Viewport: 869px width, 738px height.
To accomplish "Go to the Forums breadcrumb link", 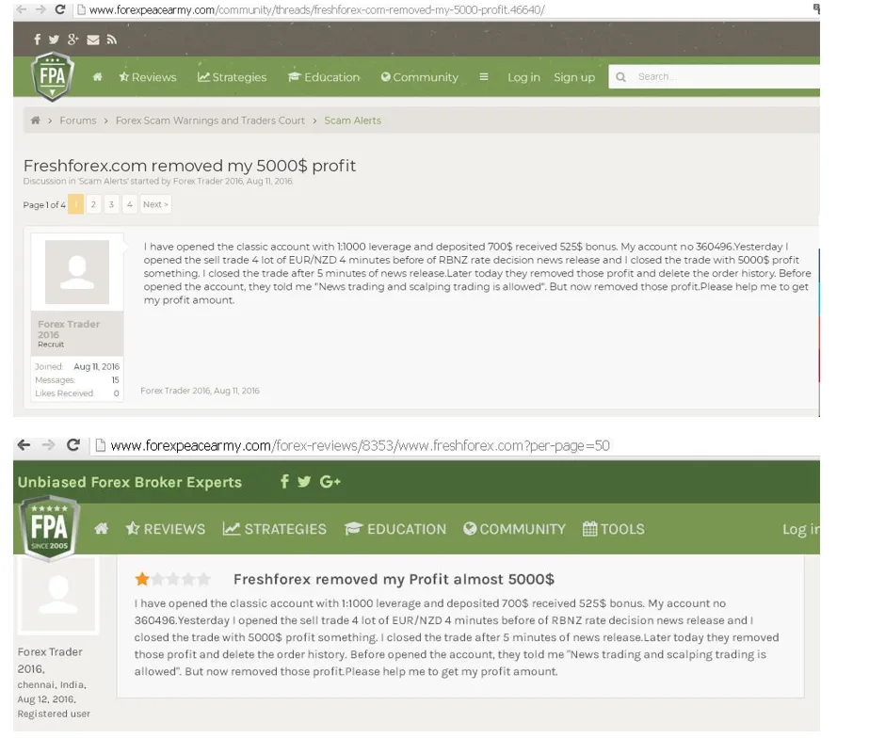I will (x=77, y=120).
